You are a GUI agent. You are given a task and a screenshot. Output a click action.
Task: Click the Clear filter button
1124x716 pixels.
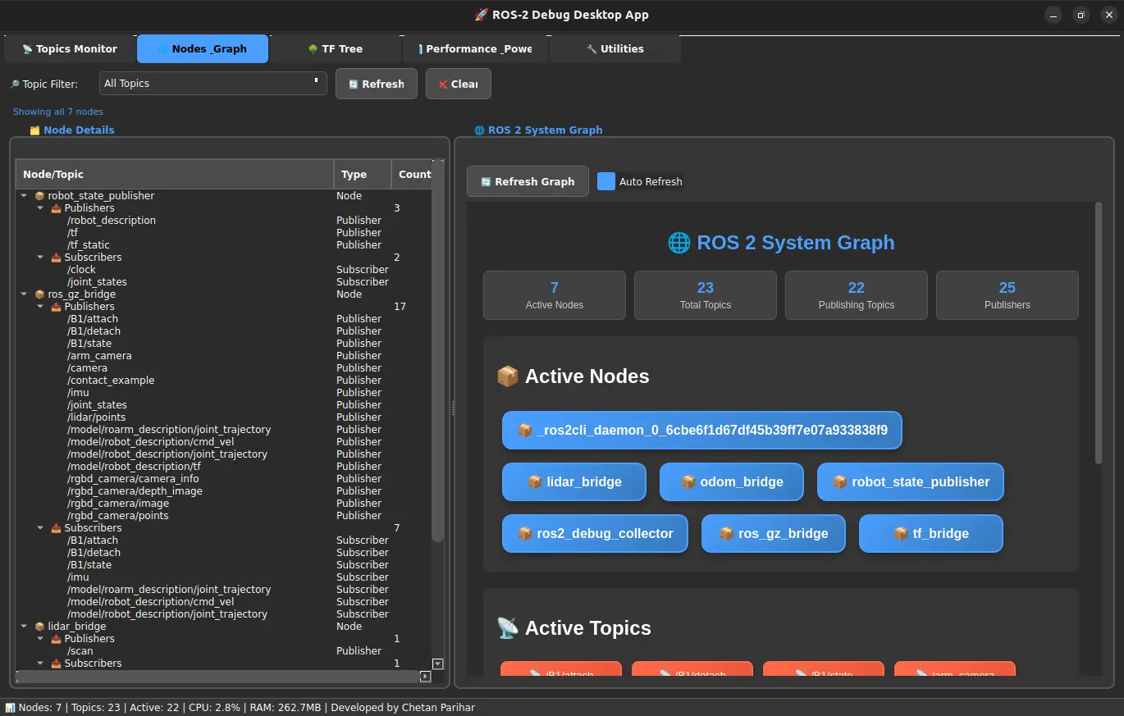tap(458, 84)
